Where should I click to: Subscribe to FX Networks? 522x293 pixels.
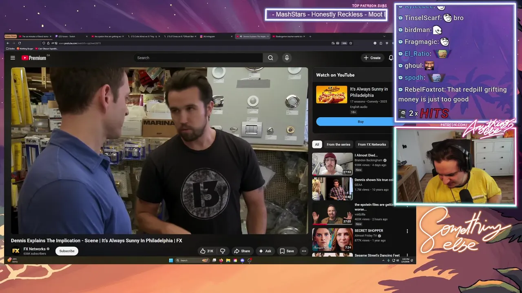(67, 251)
